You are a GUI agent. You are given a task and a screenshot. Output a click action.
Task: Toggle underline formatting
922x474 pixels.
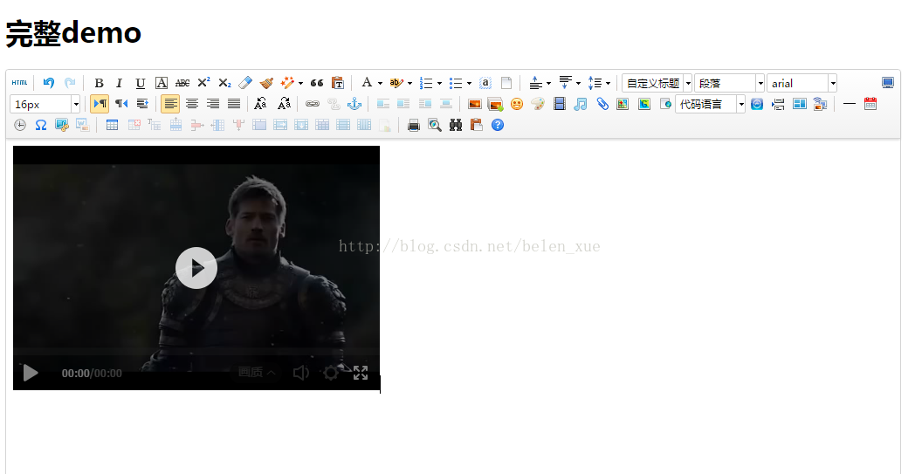click(x=140, y=83)
